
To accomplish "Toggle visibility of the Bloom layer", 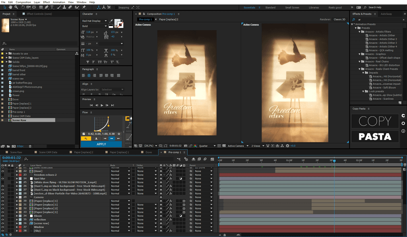I will (x=2, y=216).
